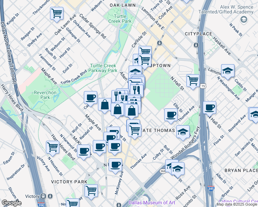Select the N Washington Ave street label
This screenshot has width=258, height=207.
coord(228,88)
